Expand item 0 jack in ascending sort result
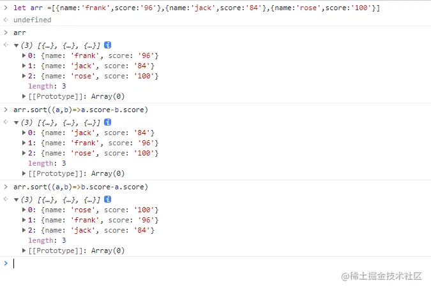The image size is (431, 290). (24, 133)
